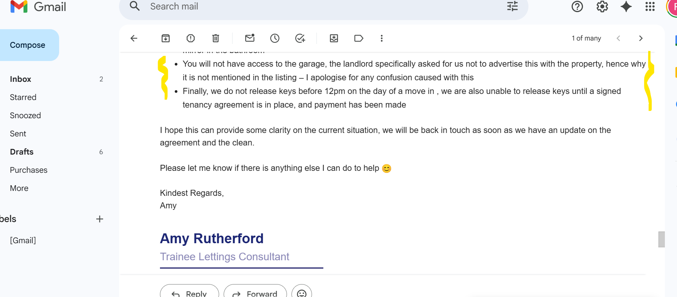Create a new label with plus icon
The width and height of the screenshot is (677, 297).
[100, 219]
